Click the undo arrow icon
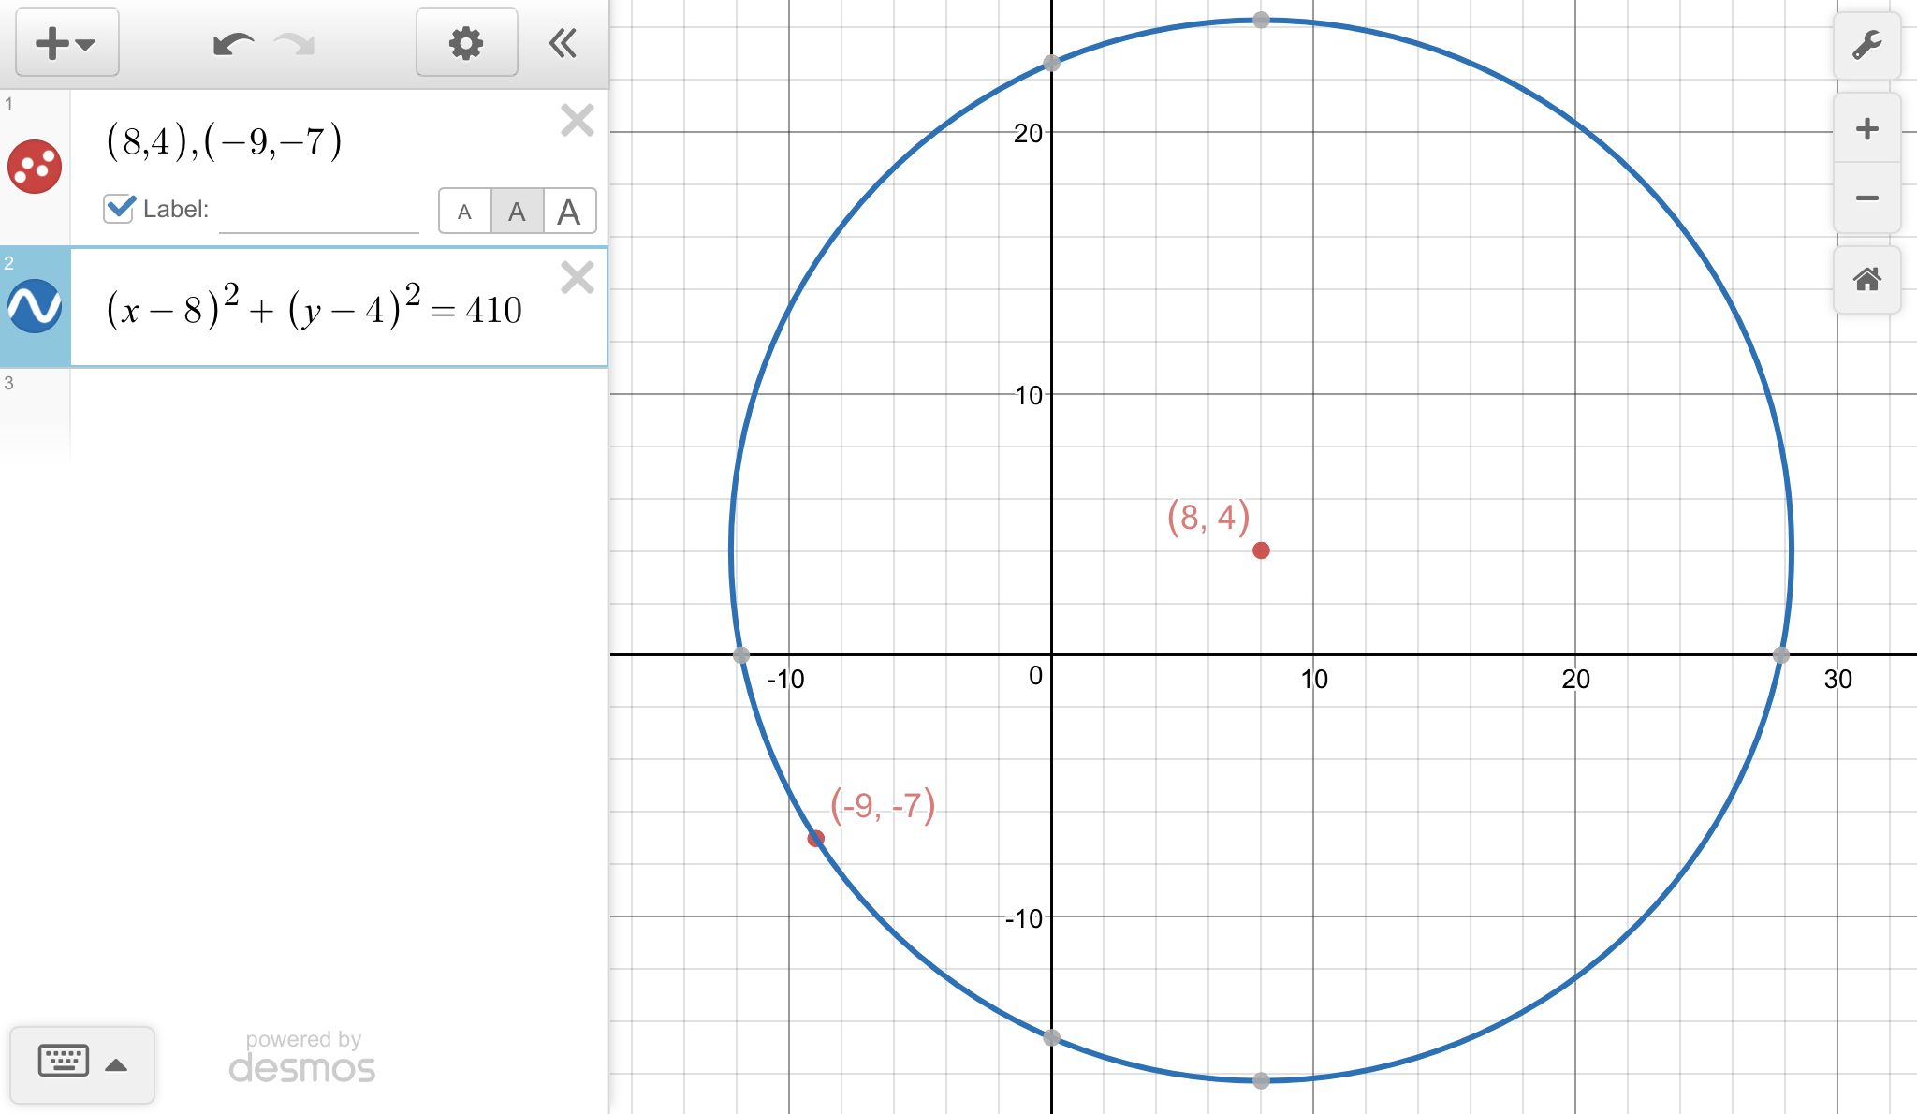This screenshot has width=1917, height=1114. (x=233, y=44)
